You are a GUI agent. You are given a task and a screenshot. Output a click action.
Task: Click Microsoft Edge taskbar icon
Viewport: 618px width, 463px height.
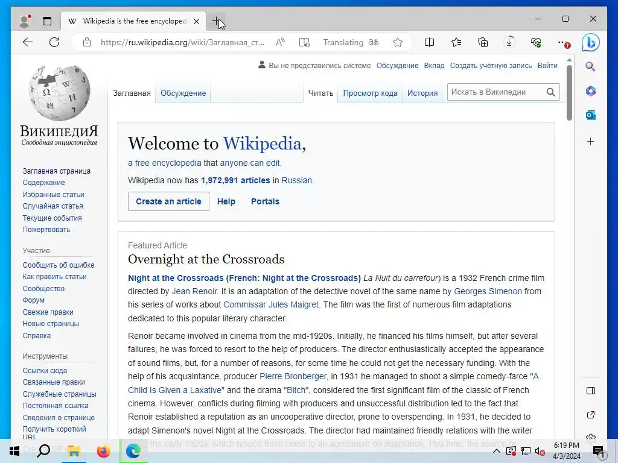(133, 451)
